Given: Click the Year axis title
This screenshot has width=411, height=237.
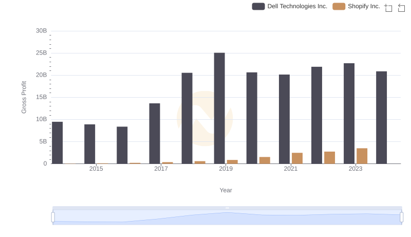Looking at the screenshot, I should pos(226,190).
